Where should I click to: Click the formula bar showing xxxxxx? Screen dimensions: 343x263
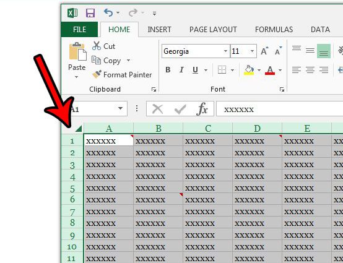tap(280, 109)
